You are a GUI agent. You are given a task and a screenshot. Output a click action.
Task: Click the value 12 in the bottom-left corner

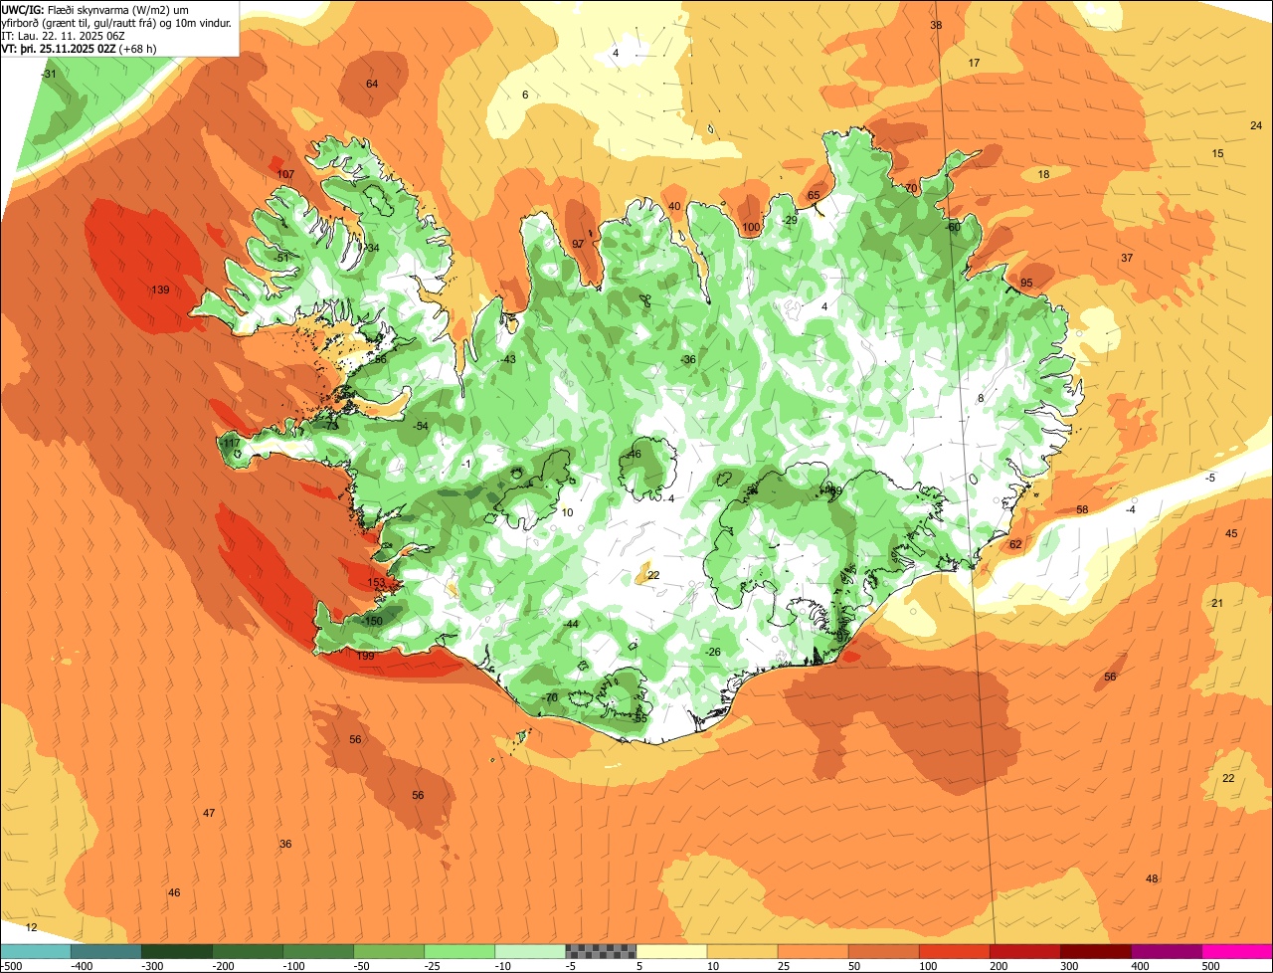(31, 928)
